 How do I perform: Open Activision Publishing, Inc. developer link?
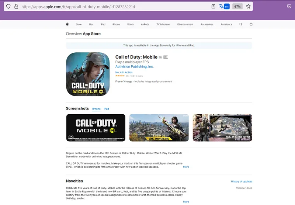coord(134,67)
